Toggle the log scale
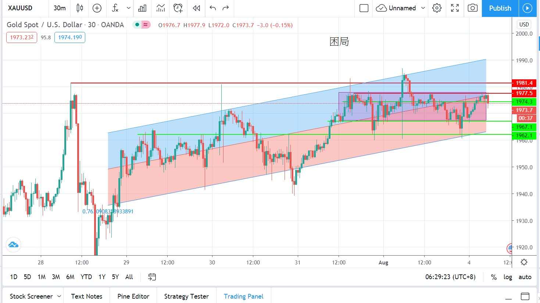The width and height of the screenshot is (540, 303). tap(508, 277)
